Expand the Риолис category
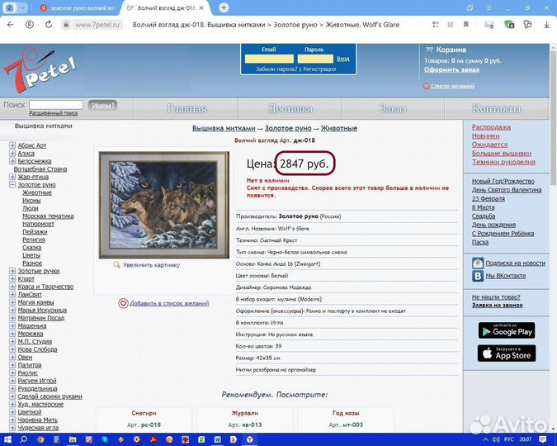 (12, 372)
